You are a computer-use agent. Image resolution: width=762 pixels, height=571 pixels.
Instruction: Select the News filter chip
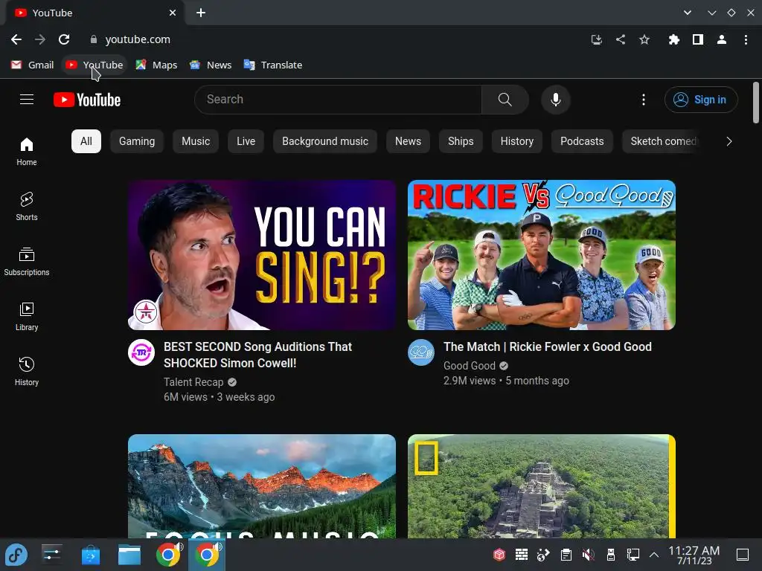coord(408,141)
